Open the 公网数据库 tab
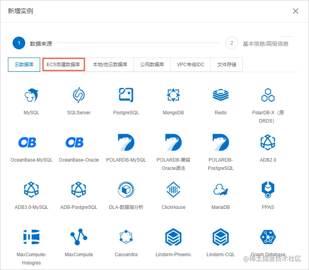309x270 pixels. (x=152, y=65)
